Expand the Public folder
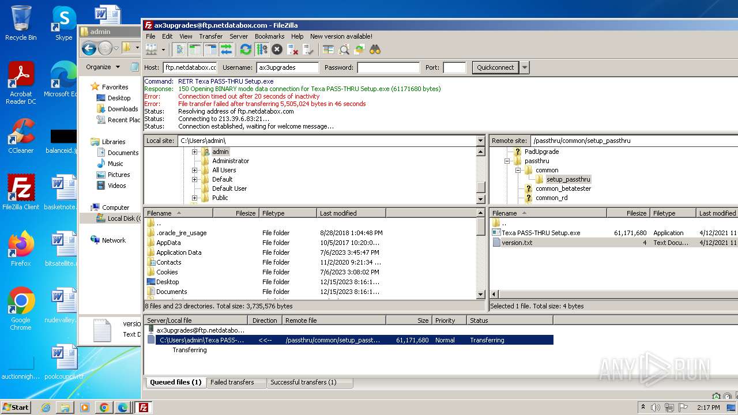Viewport: 738px width, 415px height. 194,198
